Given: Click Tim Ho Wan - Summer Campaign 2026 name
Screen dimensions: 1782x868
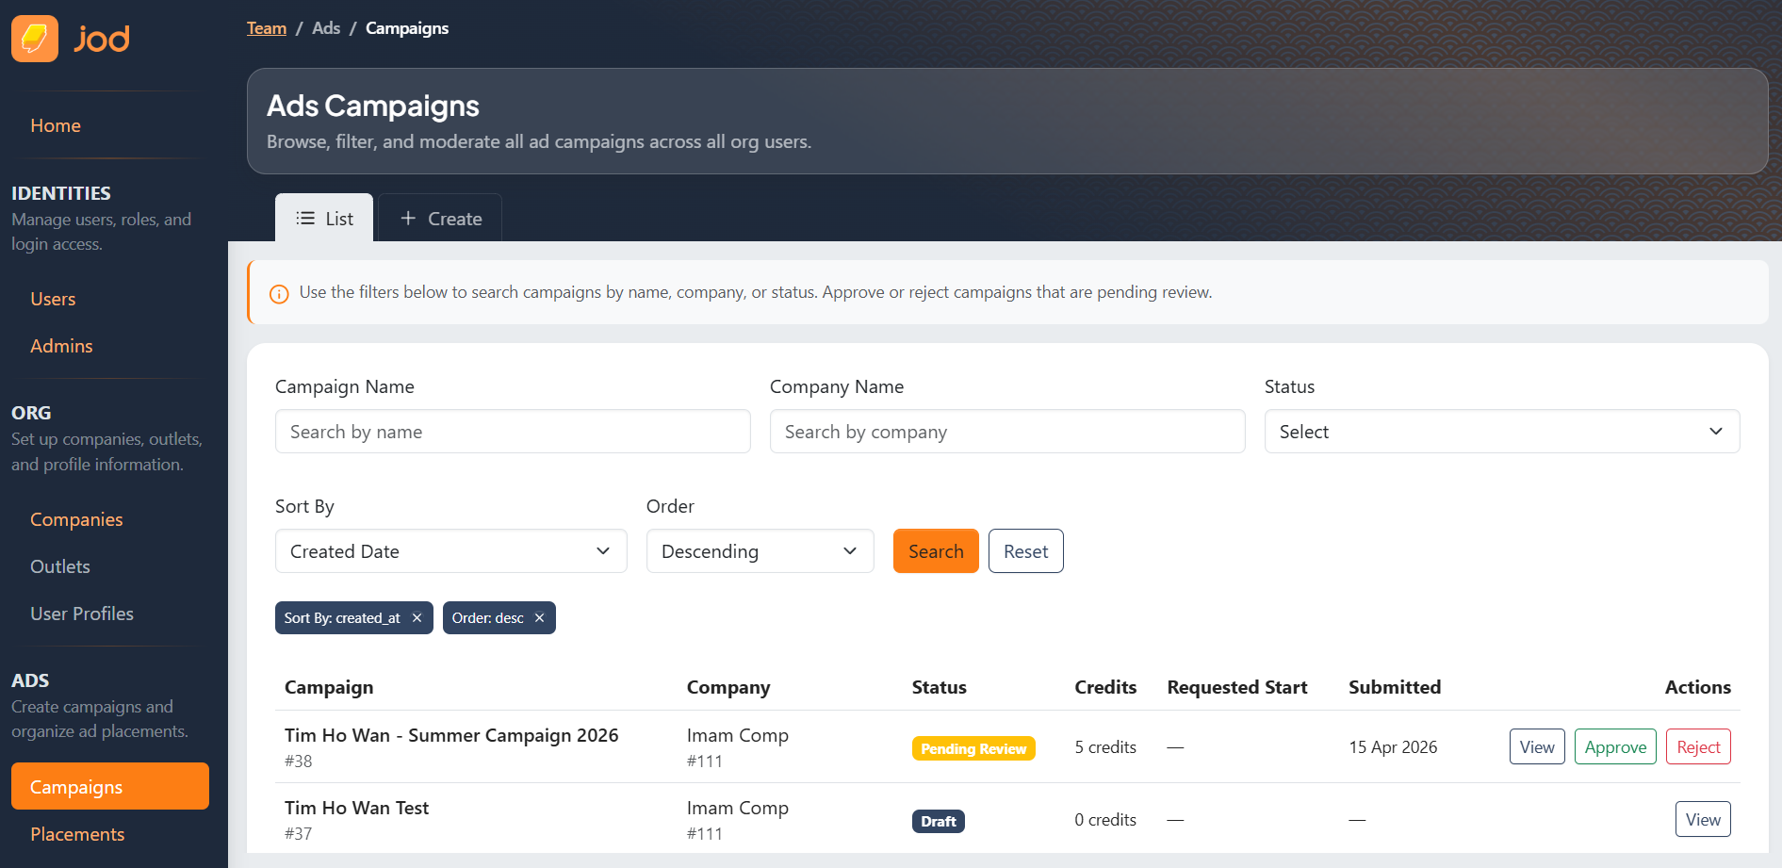Looking at the screenshot, I should tap(451, 735).
